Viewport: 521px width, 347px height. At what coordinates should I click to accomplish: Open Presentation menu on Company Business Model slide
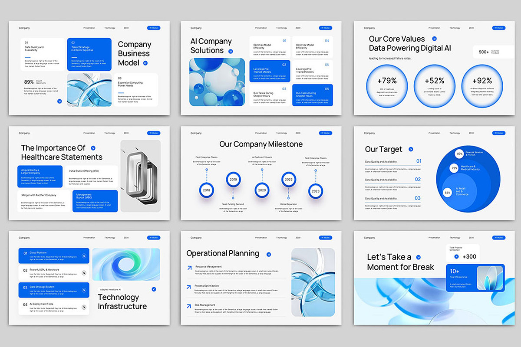click(x=89, y=28)
